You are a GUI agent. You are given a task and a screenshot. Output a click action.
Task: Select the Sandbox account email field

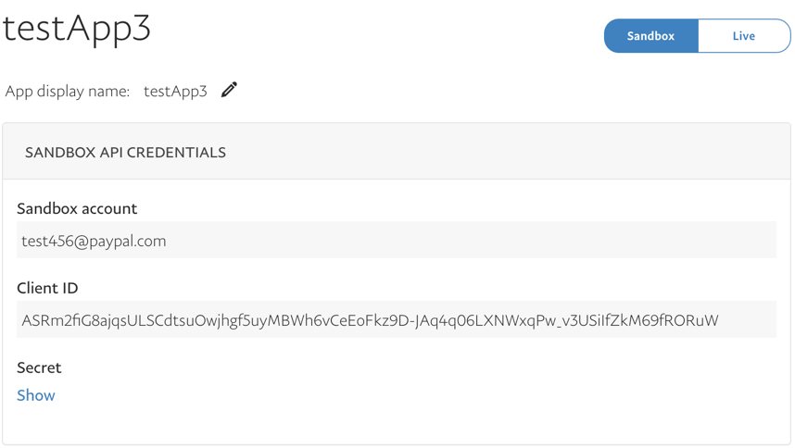[397, 240]
